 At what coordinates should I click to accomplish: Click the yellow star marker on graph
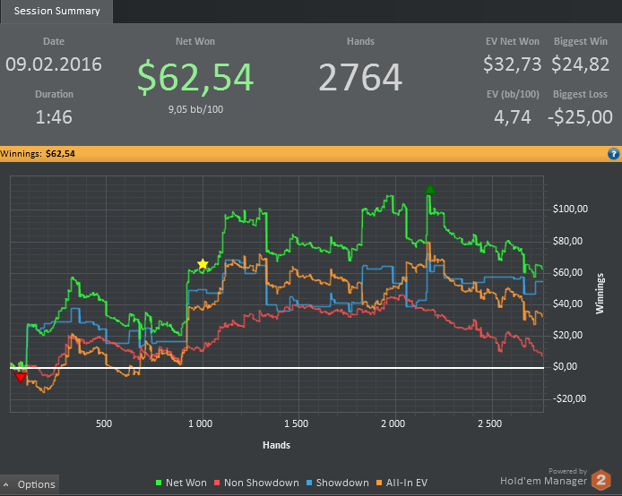coord(203,264)
